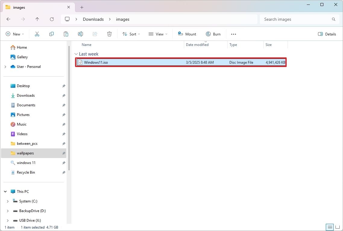Navigate to Downloads via the breadcrumb
This screenshot has height=231, width=343.
(x=93, y=19)
